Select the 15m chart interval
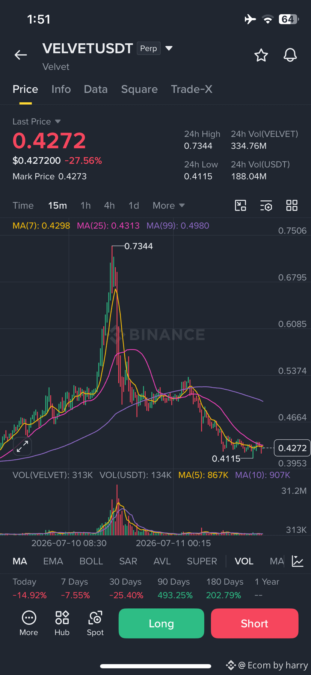 click(57, 206)
